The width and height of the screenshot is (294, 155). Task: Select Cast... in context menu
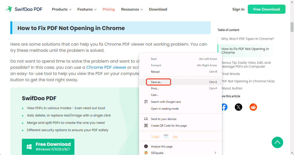click(x=181, y=95)
